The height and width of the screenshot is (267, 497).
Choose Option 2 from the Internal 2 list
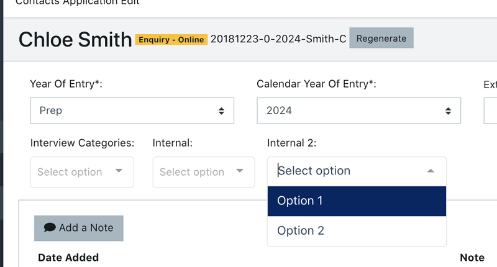[357, 230]
